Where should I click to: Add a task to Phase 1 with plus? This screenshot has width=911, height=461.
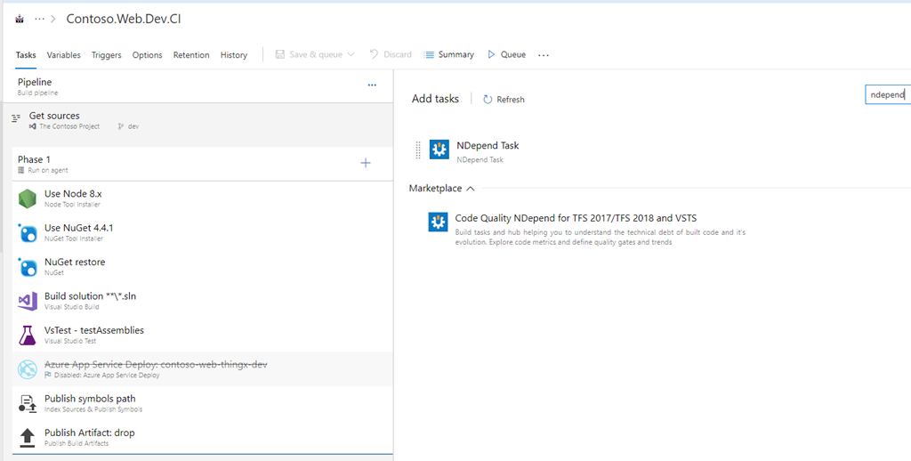pos(365,163)
